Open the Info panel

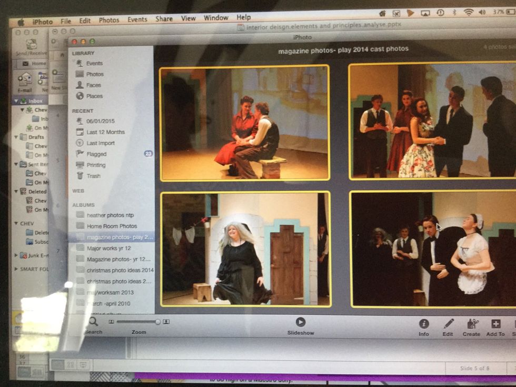(423, 324)
